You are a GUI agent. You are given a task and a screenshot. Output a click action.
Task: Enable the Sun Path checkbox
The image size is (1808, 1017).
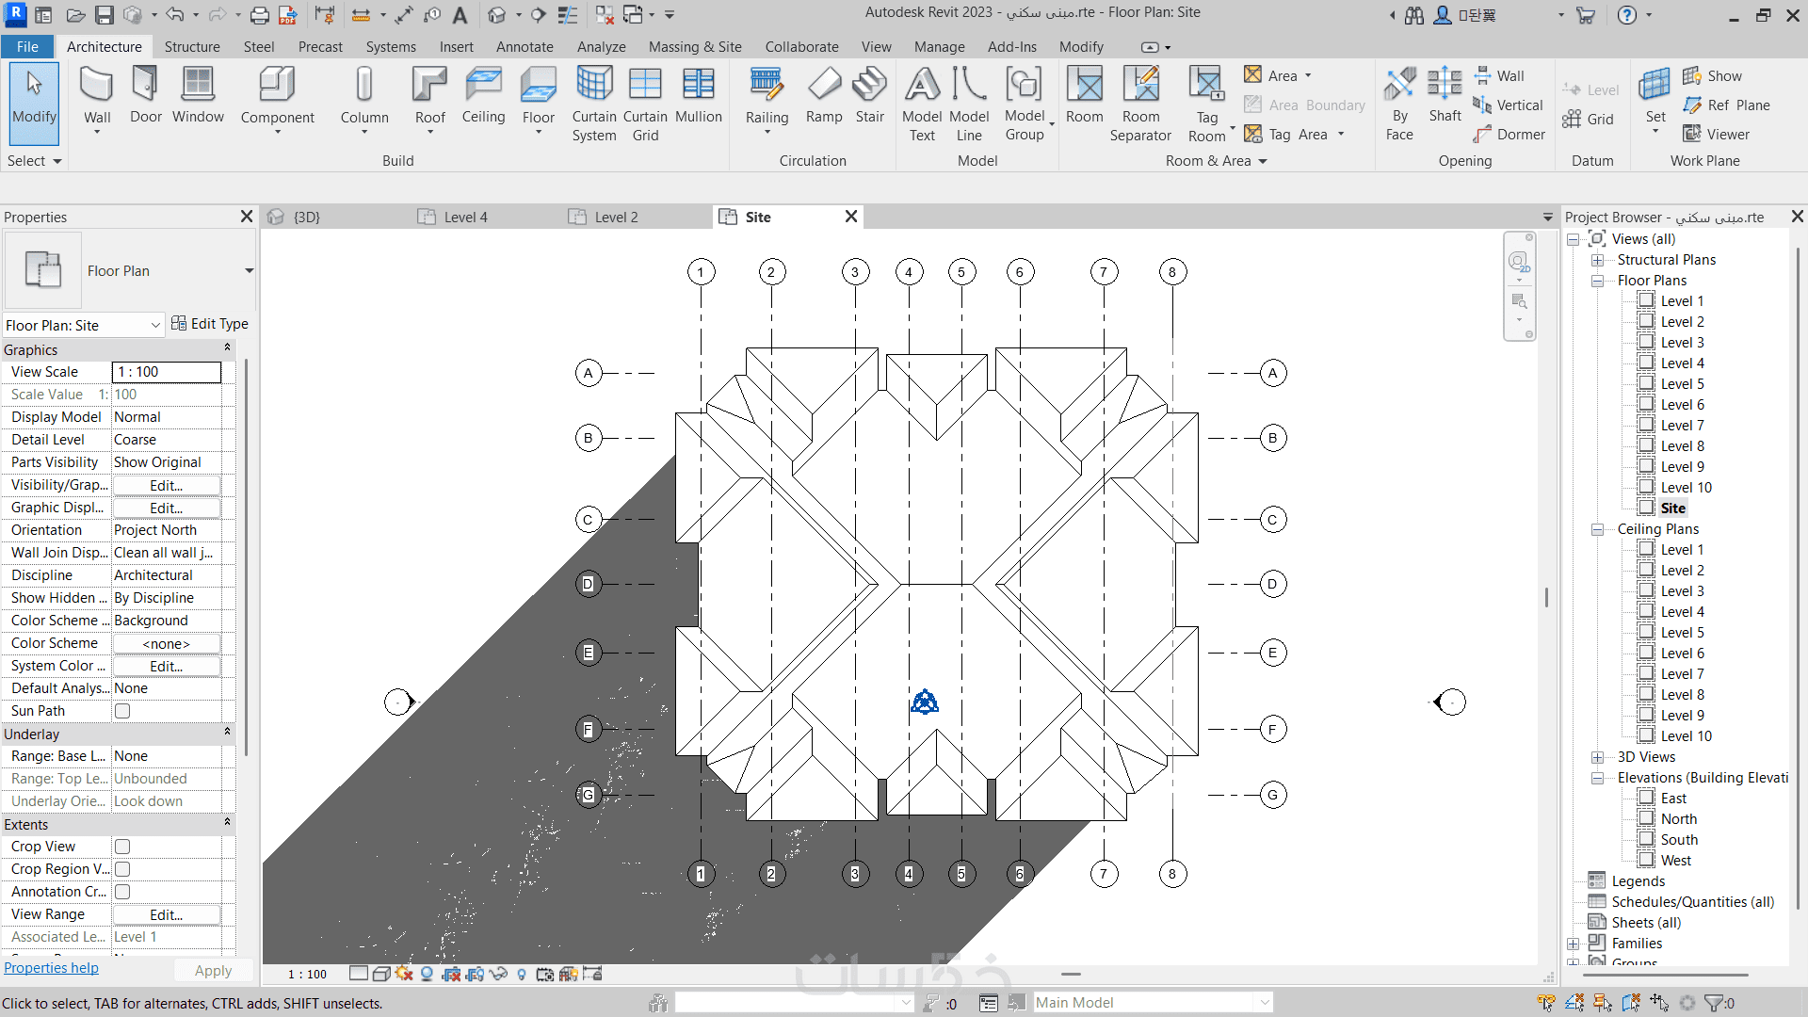[122, 711]
